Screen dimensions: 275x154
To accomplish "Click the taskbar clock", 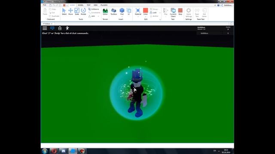I will point(226,151).
